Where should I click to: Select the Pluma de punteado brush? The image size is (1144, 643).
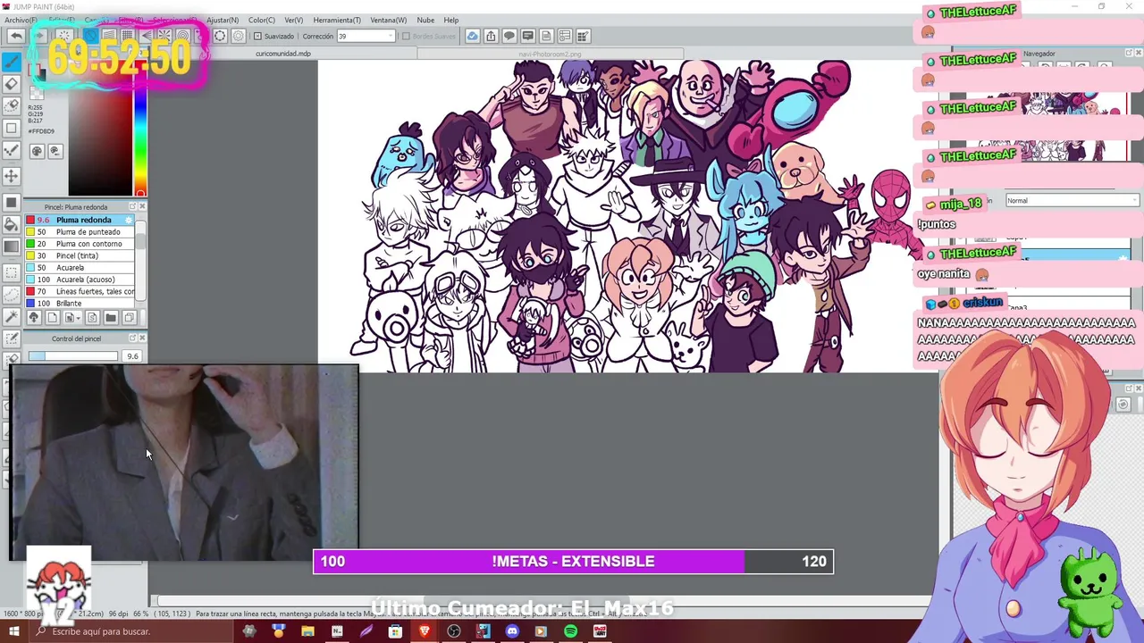(80, 232)
